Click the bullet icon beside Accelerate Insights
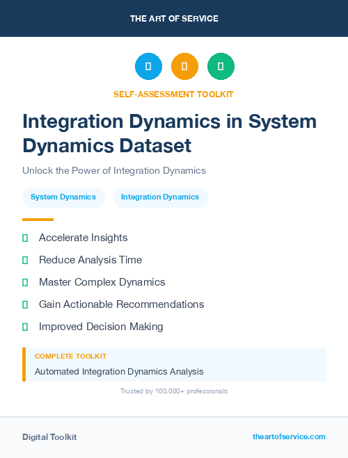Viewport: 348px width, 458px height. pos(25,238)
